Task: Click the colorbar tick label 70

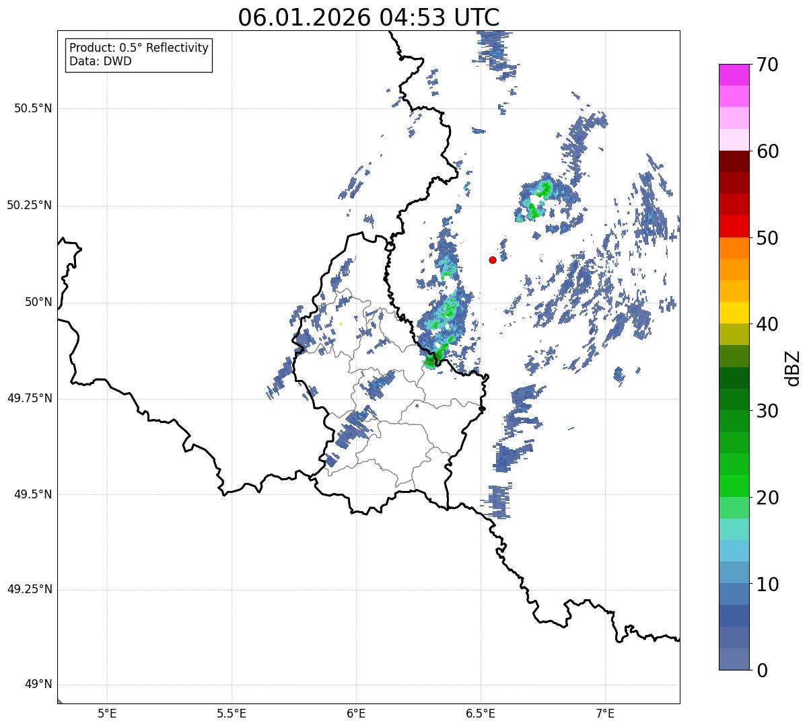Action: coord(767,65)
